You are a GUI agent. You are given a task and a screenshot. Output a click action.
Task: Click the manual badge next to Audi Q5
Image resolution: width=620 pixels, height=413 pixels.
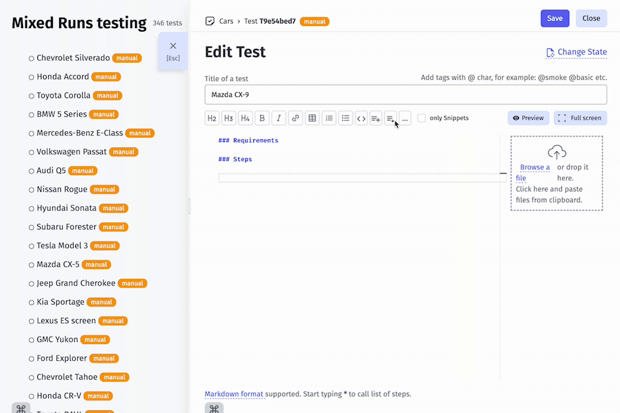pos(83,171)
